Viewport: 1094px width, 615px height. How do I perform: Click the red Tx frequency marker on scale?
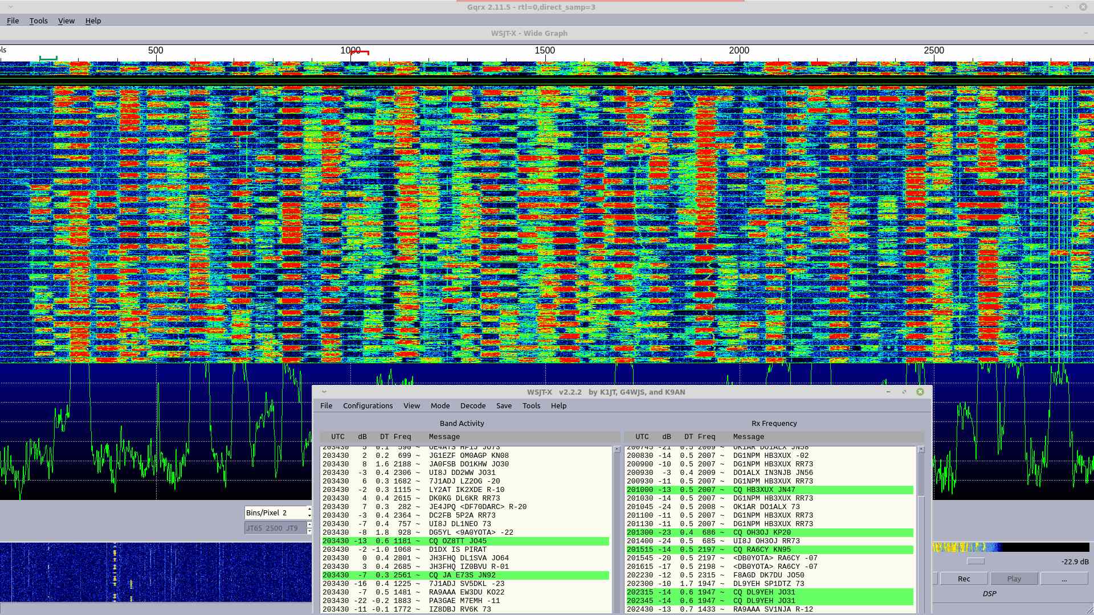pyautogui.click(x=360, y=52)
